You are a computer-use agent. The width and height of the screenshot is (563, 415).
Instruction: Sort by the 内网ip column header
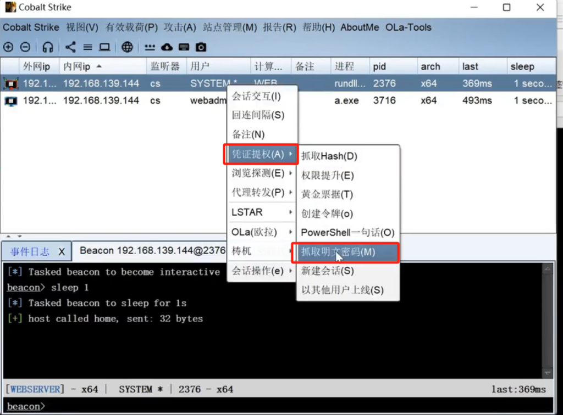coord(103,66)
